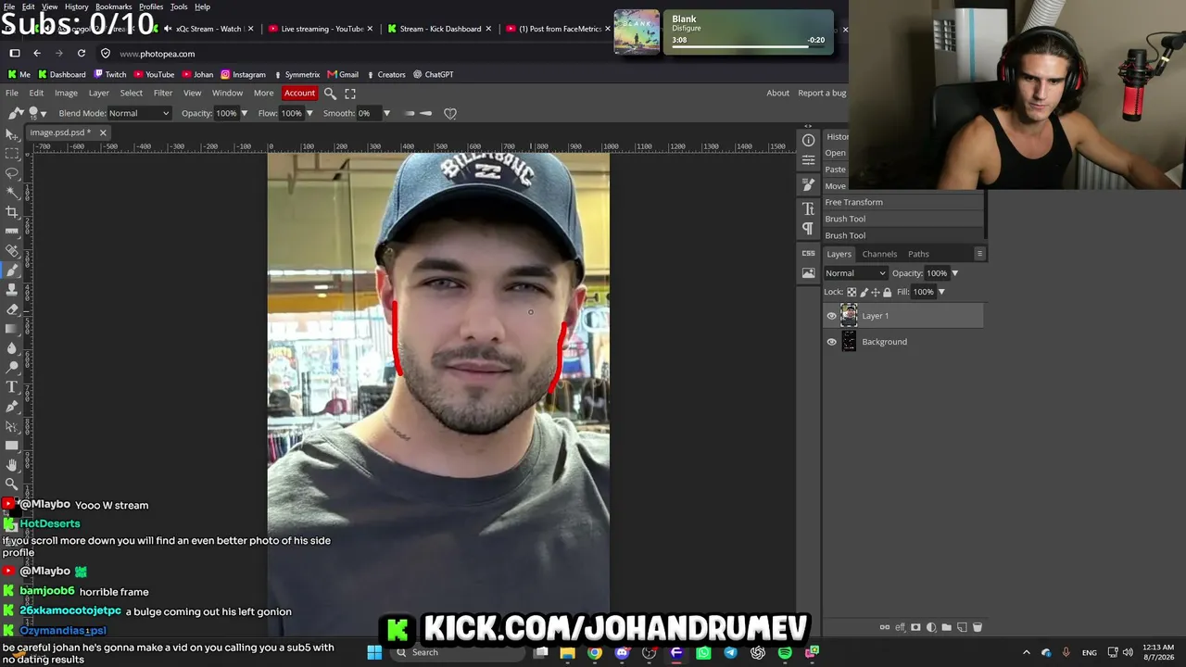The image size is (1186, 667).
Task: Switch to the Paths tab
Action: [918, 254]
